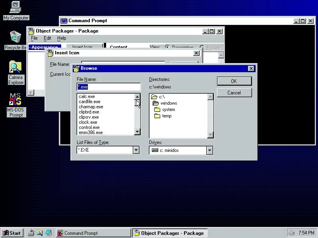The height and width of the screenshot is (238, 318).
Task: Select clipbrd.exe in the file list
Action: tap(89, 112)
